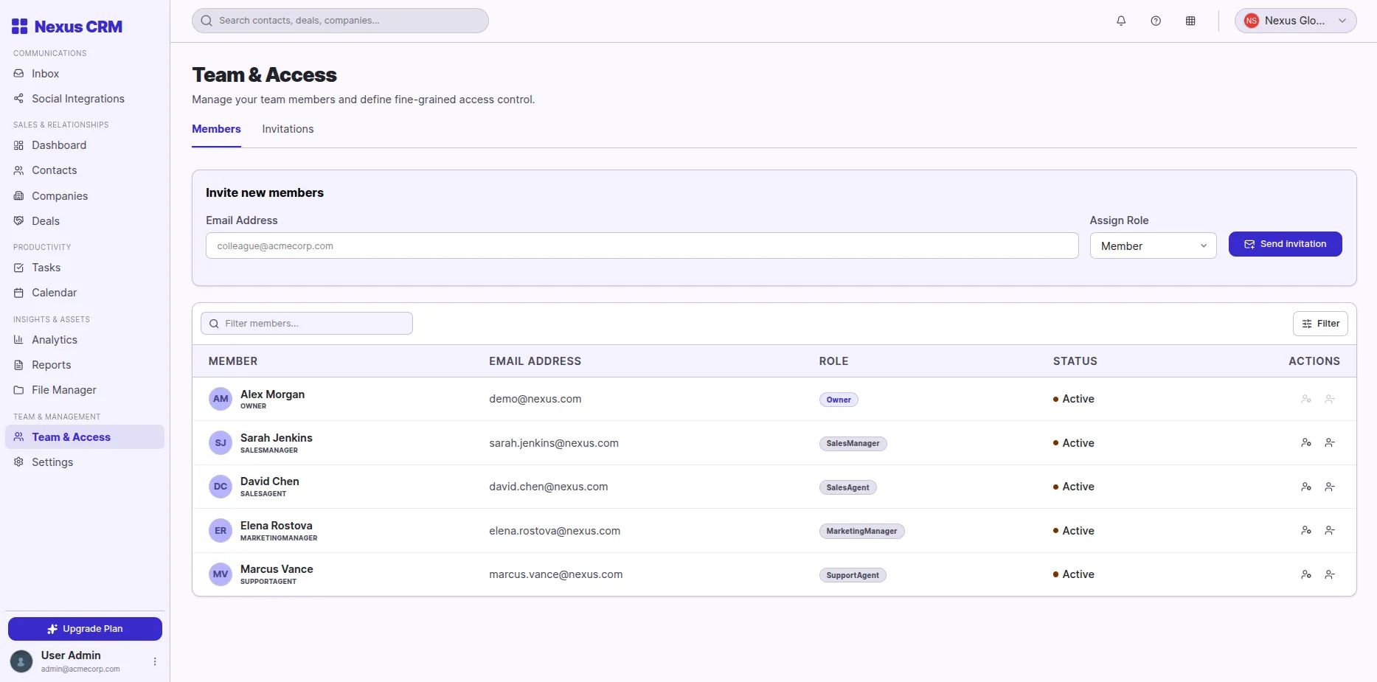Click the Nexus CRM logo

pos(67,27)
